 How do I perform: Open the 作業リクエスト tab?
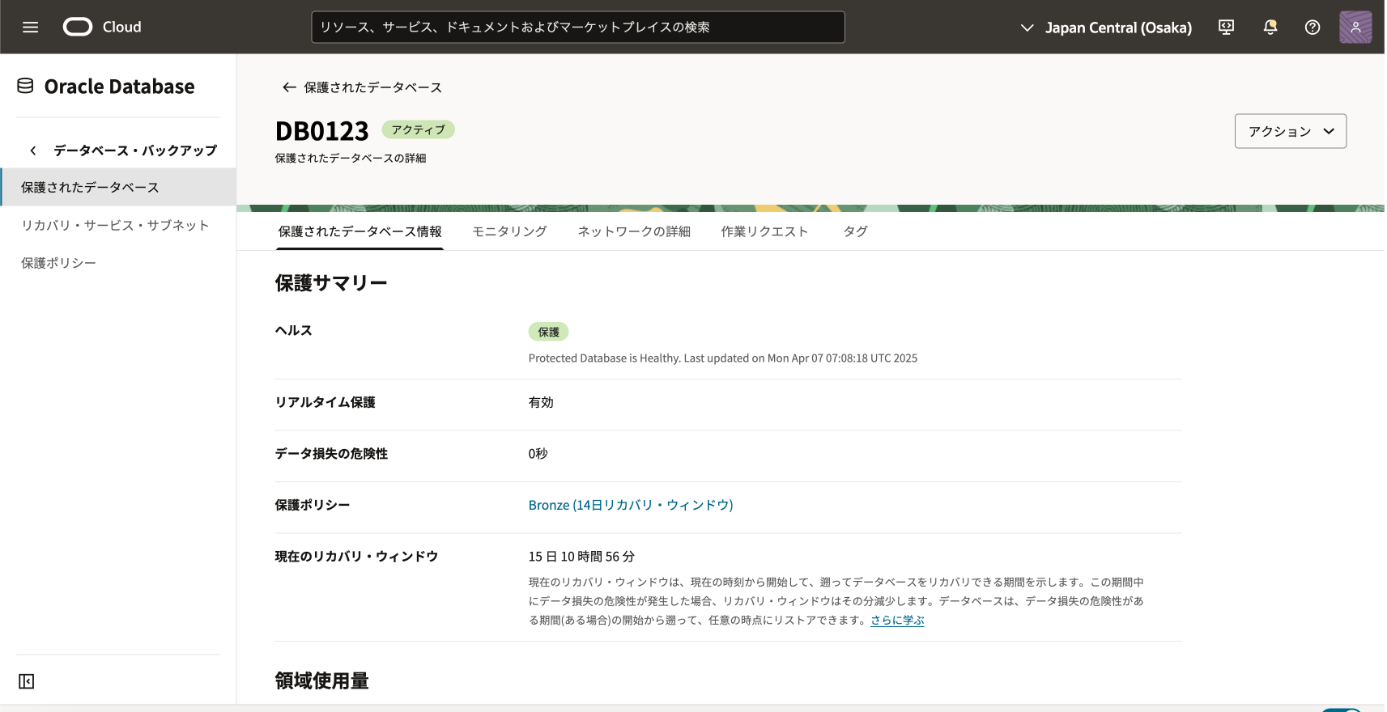[x=764, y=231]
